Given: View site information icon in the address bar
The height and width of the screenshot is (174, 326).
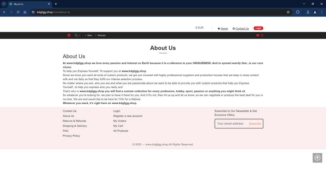Looking at the screenshot, I should coord(33,12).
